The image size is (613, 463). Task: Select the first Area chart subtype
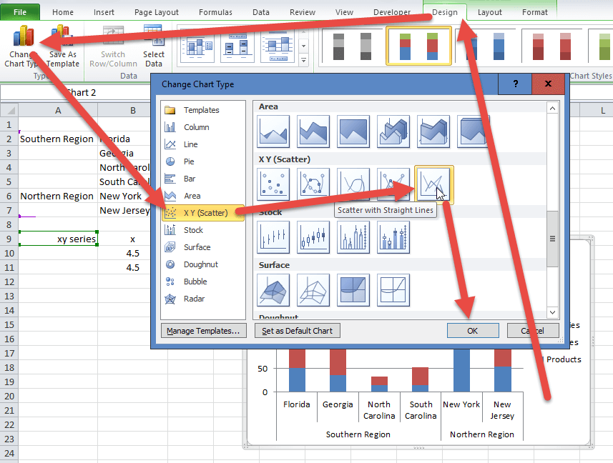pos(273,131)
